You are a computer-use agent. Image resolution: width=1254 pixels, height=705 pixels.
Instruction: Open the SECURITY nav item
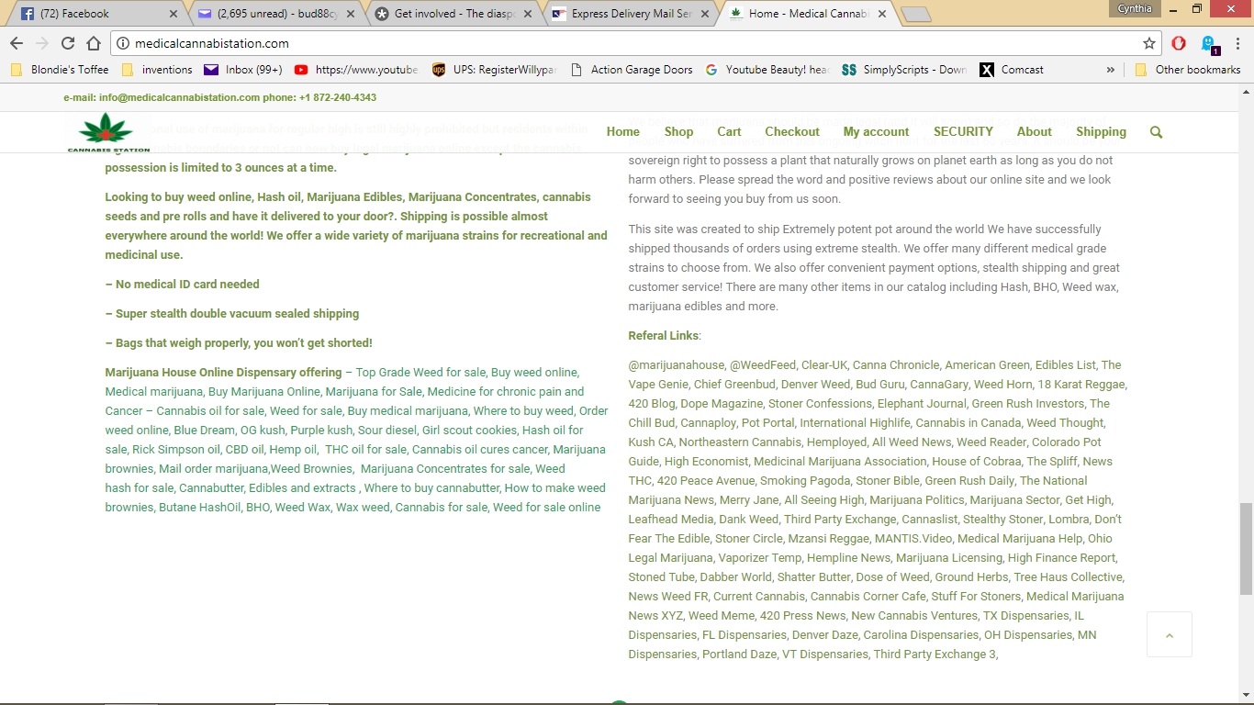click(x=963, y=132)
